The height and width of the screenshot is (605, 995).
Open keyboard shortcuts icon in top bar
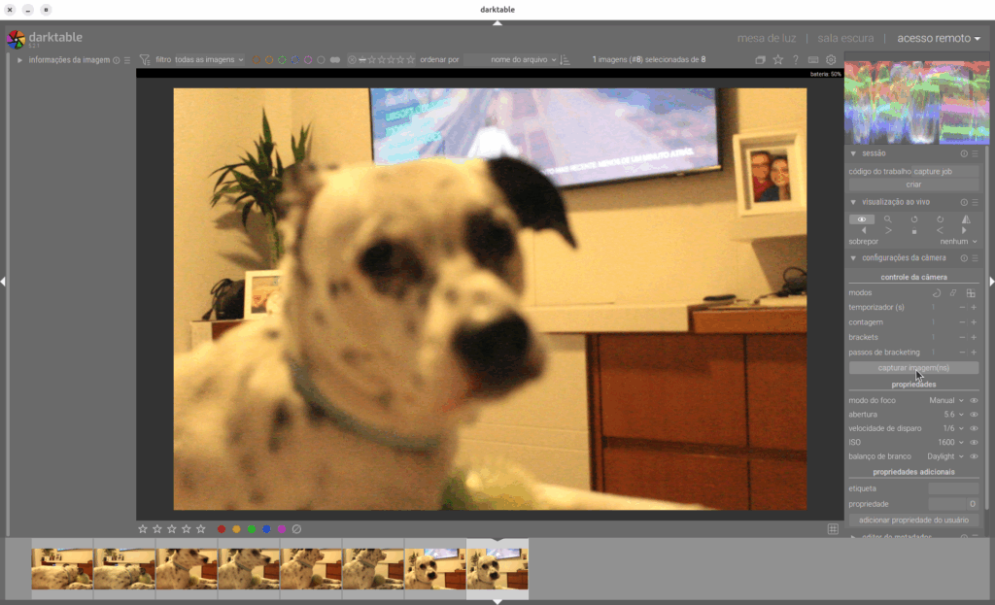[x=812, y=60]
